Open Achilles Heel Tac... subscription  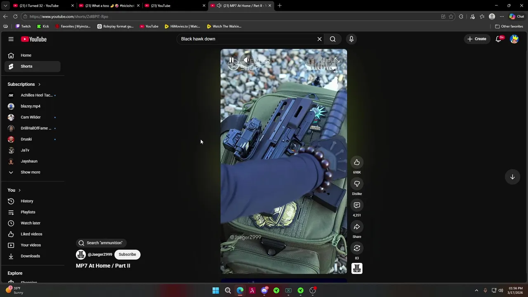point(33,95)
